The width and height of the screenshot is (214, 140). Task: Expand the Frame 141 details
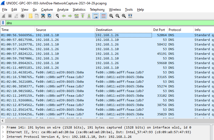point(3,127)
